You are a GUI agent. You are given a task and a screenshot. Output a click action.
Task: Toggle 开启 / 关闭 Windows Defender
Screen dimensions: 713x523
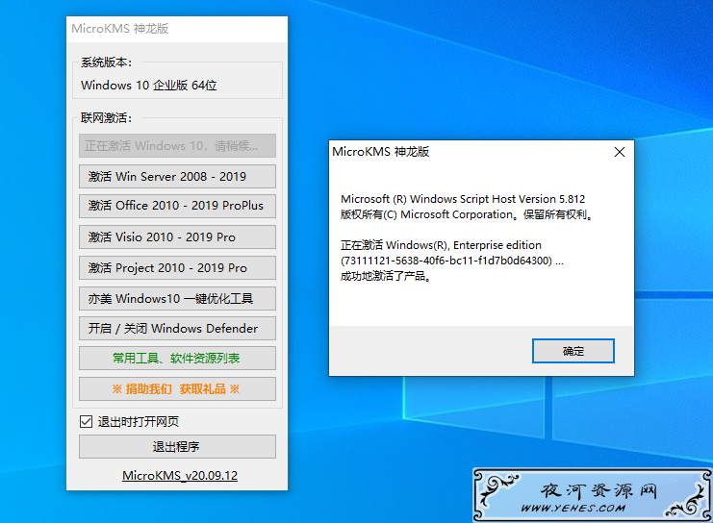(x=177, y=328)
